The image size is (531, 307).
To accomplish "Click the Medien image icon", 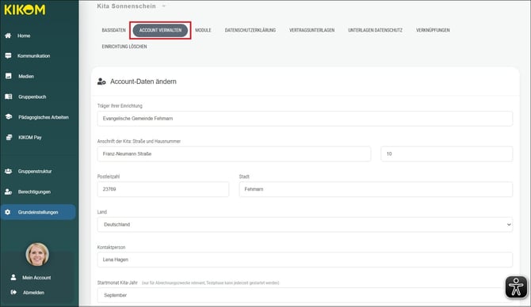I will [x=8, y=76].
